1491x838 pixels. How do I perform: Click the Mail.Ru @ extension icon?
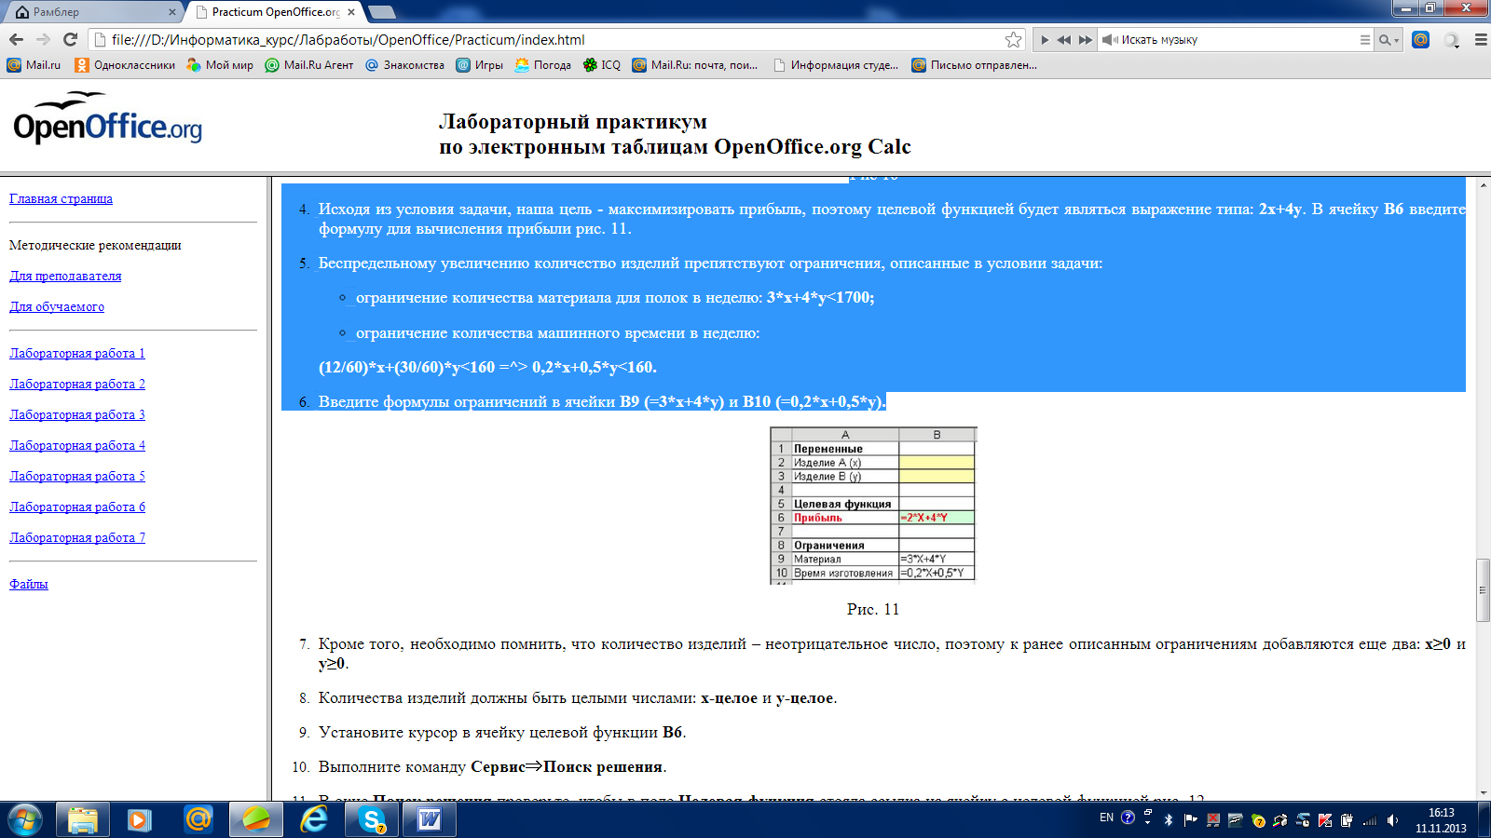point(1420,39)
